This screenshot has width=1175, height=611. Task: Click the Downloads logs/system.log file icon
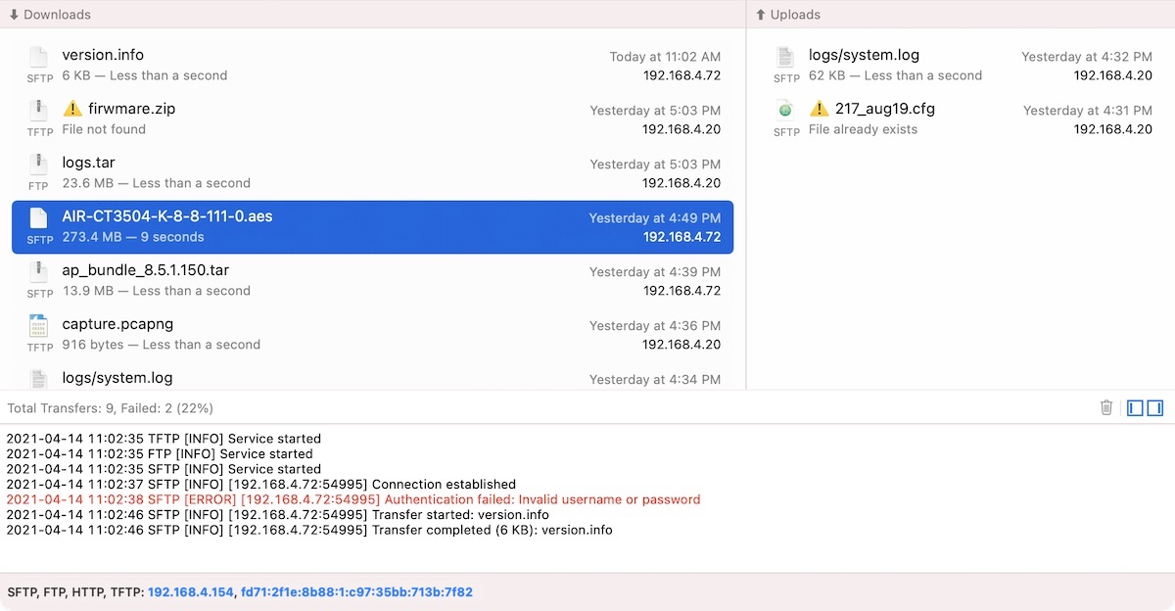tap(38, 378)
